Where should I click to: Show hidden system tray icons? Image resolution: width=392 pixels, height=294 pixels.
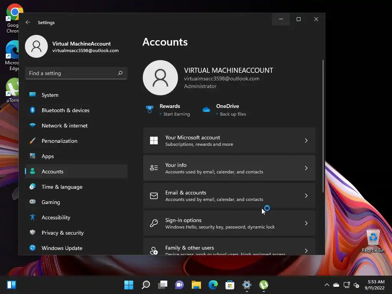click(327, 285)
